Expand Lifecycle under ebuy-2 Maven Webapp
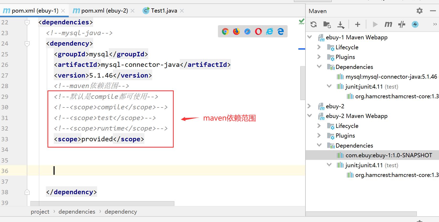 (x=319, y=126)
